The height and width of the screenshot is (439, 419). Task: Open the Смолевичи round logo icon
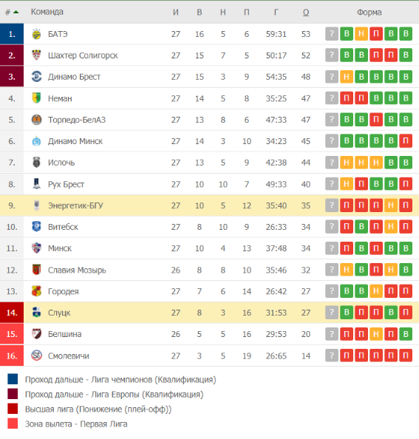click(36, 355)
